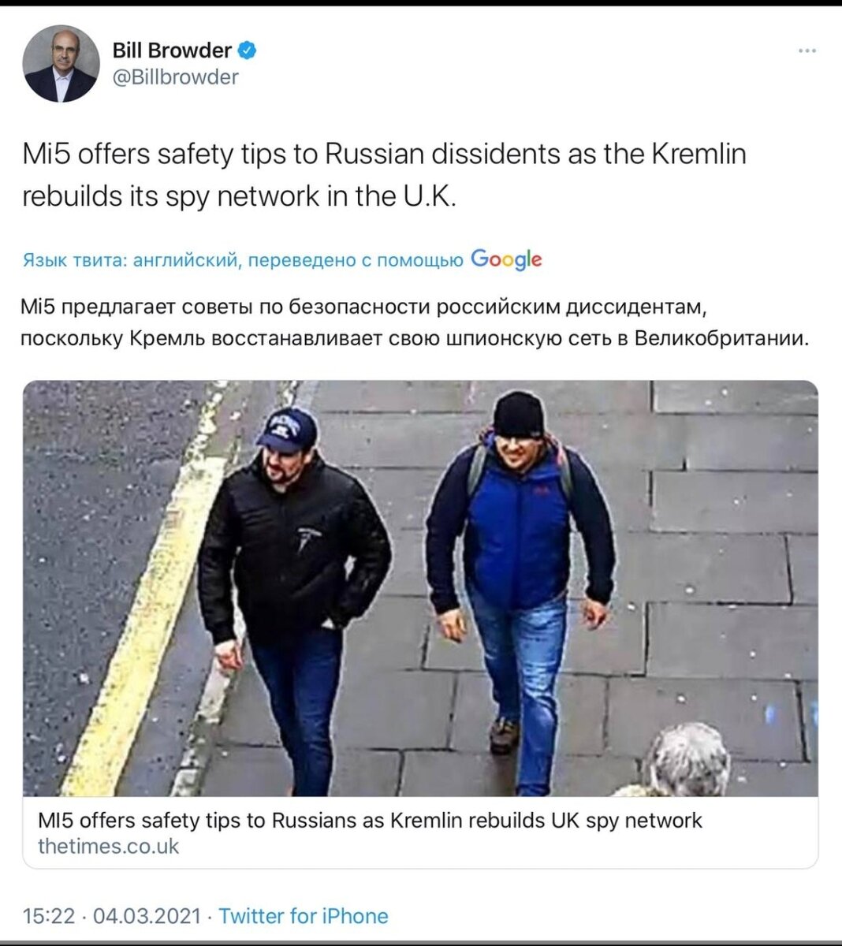Image resolution: width=842 pixels, height=946 pixels.
Task: Click the Google logo in translation note
Action: [x=506, y=259]
